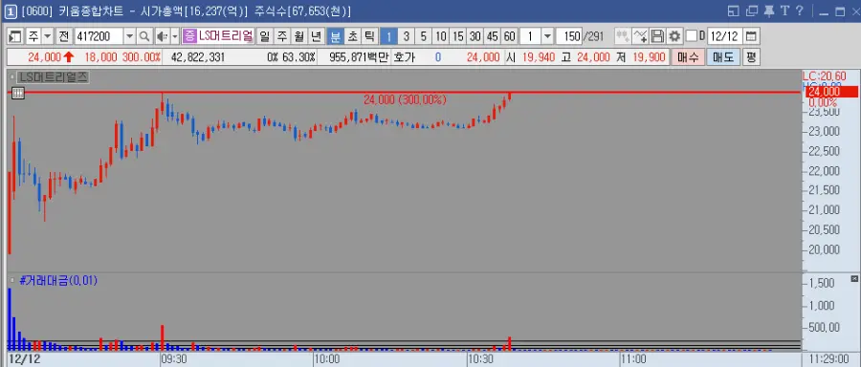Screen dimensions: 861x367
Task: Toggle the left side panel icon
Action: click(15, 36)
